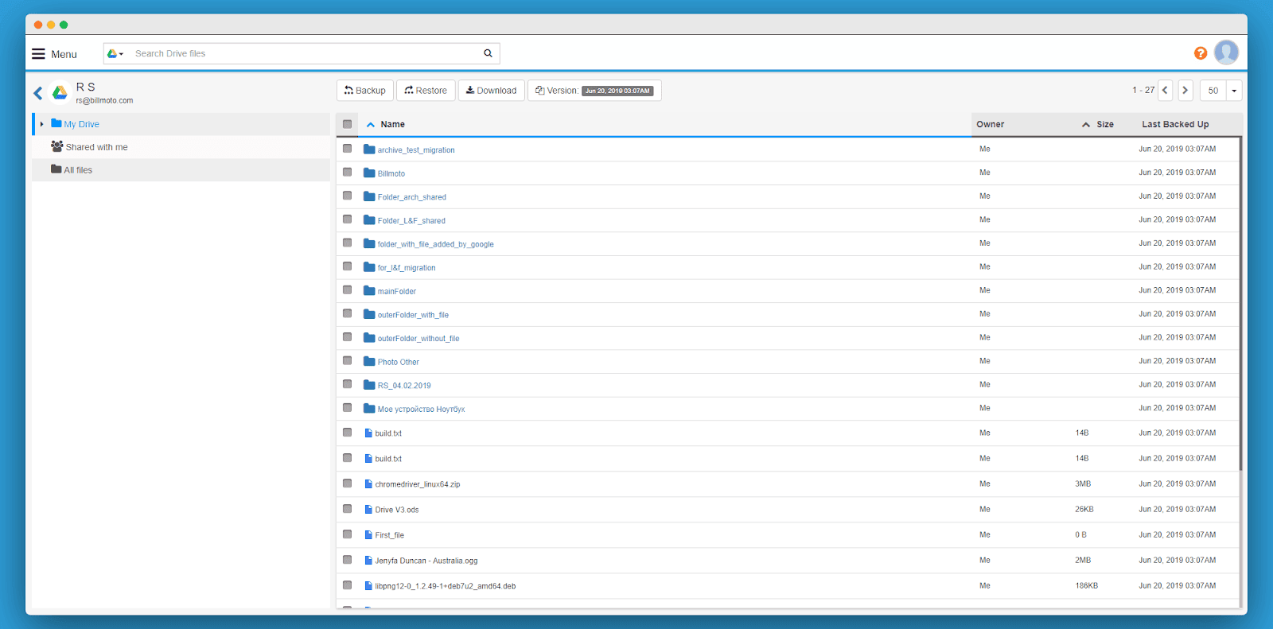This screenshot has width=1273, height=629.
Task: Sort by Size column
Action: (x=1104, y=125)
